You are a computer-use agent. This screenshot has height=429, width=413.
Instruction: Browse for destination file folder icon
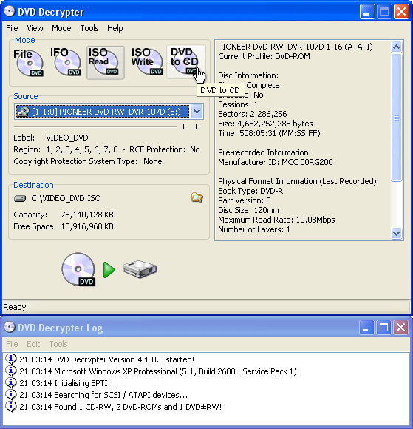[x=197, y=197]
